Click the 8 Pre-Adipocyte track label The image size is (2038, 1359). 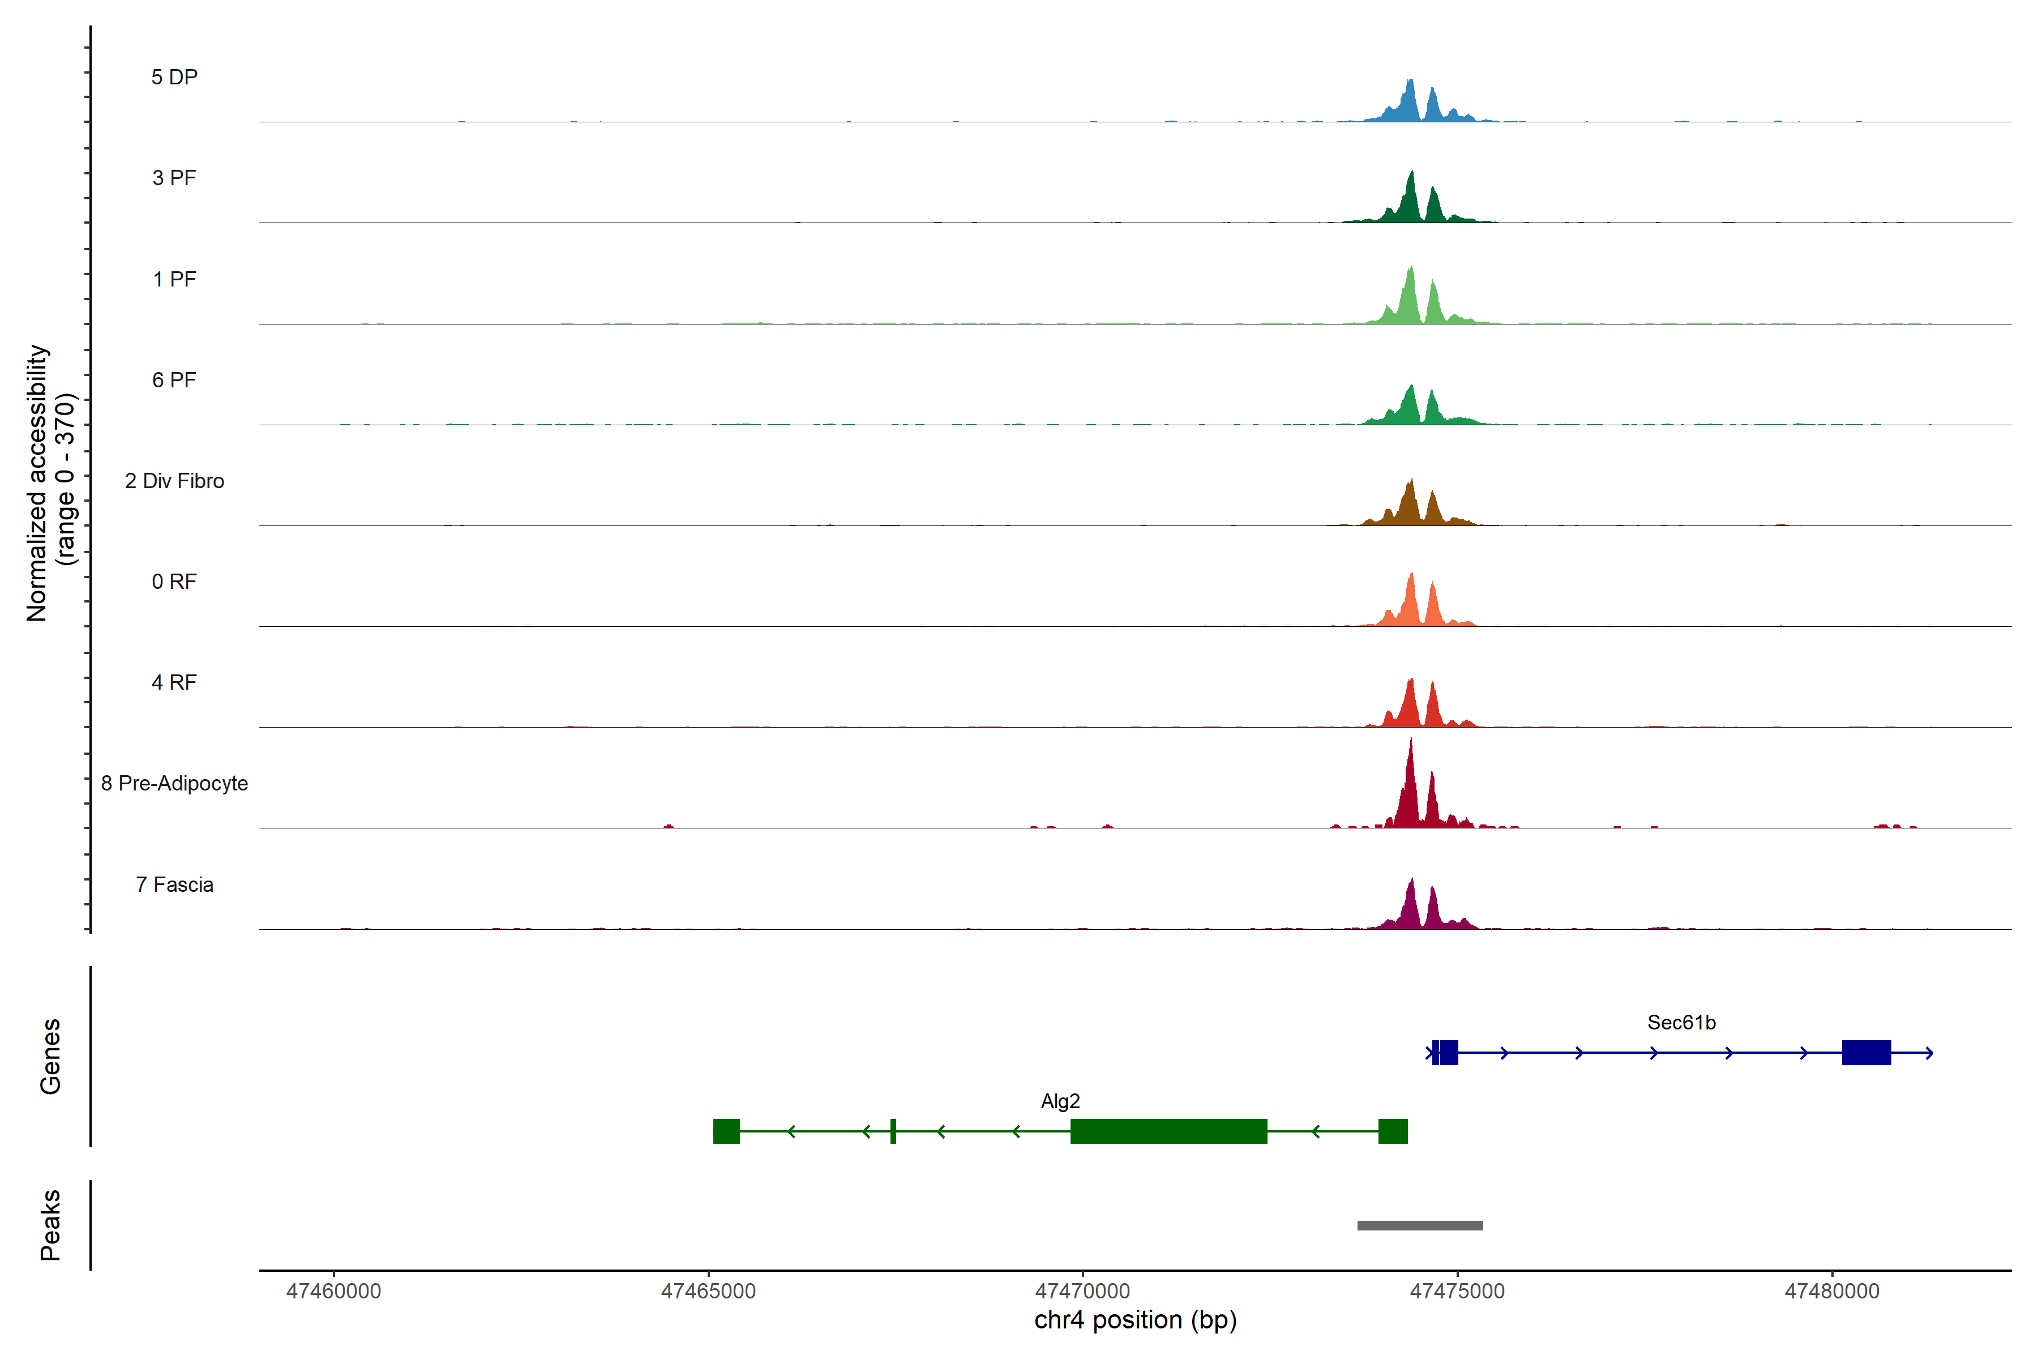point(174,784)
